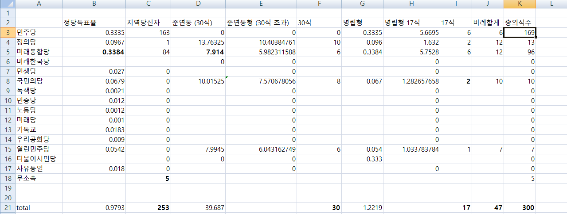Select column header E

pyautogui.click(x=261, y=4)
